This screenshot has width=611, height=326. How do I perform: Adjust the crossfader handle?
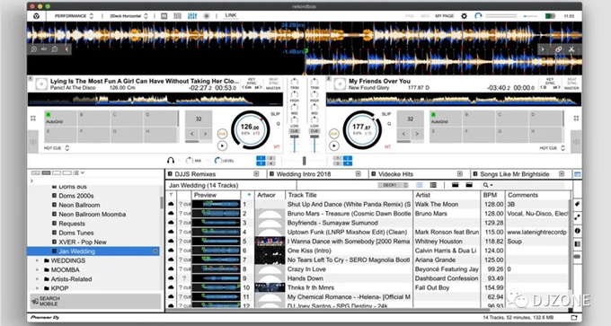pos(304,161)
